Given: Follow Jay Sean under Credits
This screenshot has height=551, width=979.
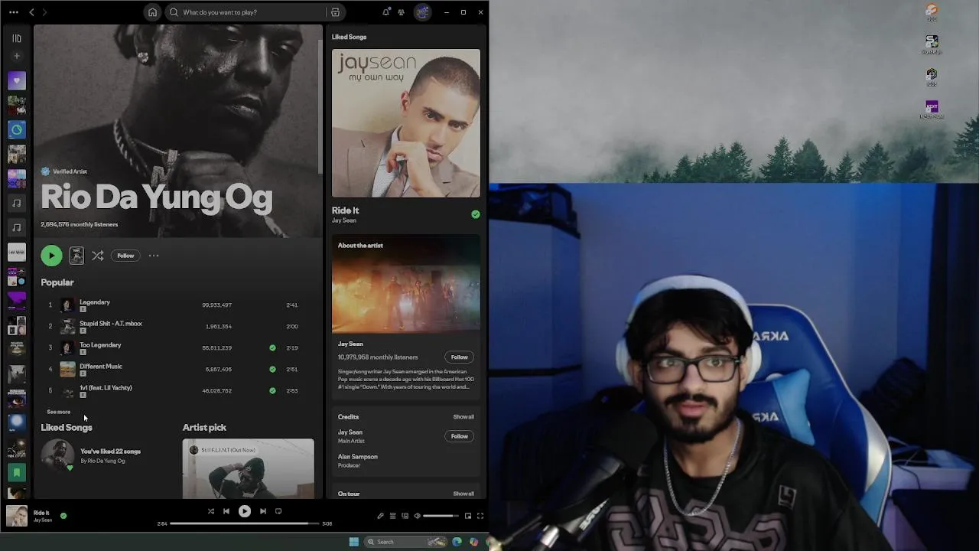Looking at the screenshot, I should point(459,436).
